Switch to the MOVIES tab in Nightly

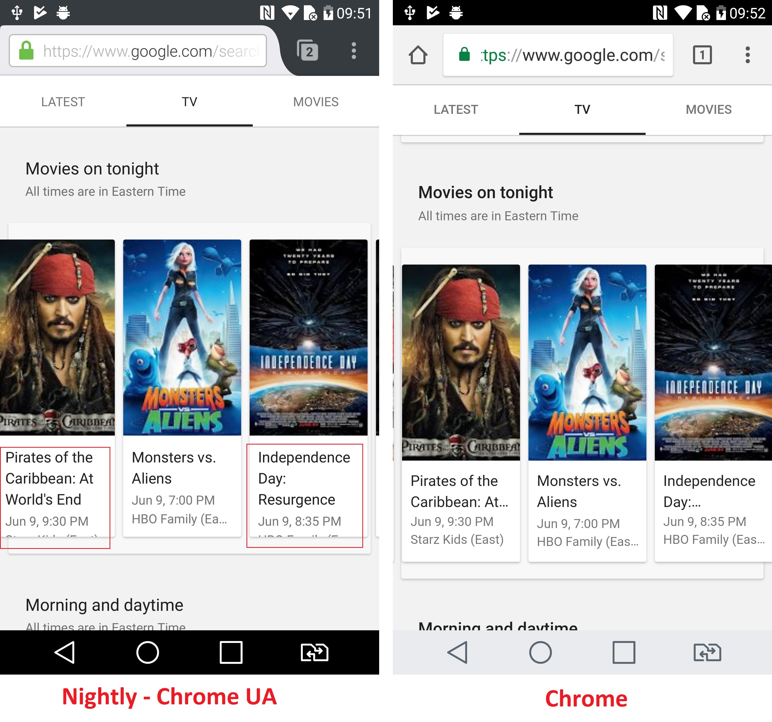tap(316, 102)
